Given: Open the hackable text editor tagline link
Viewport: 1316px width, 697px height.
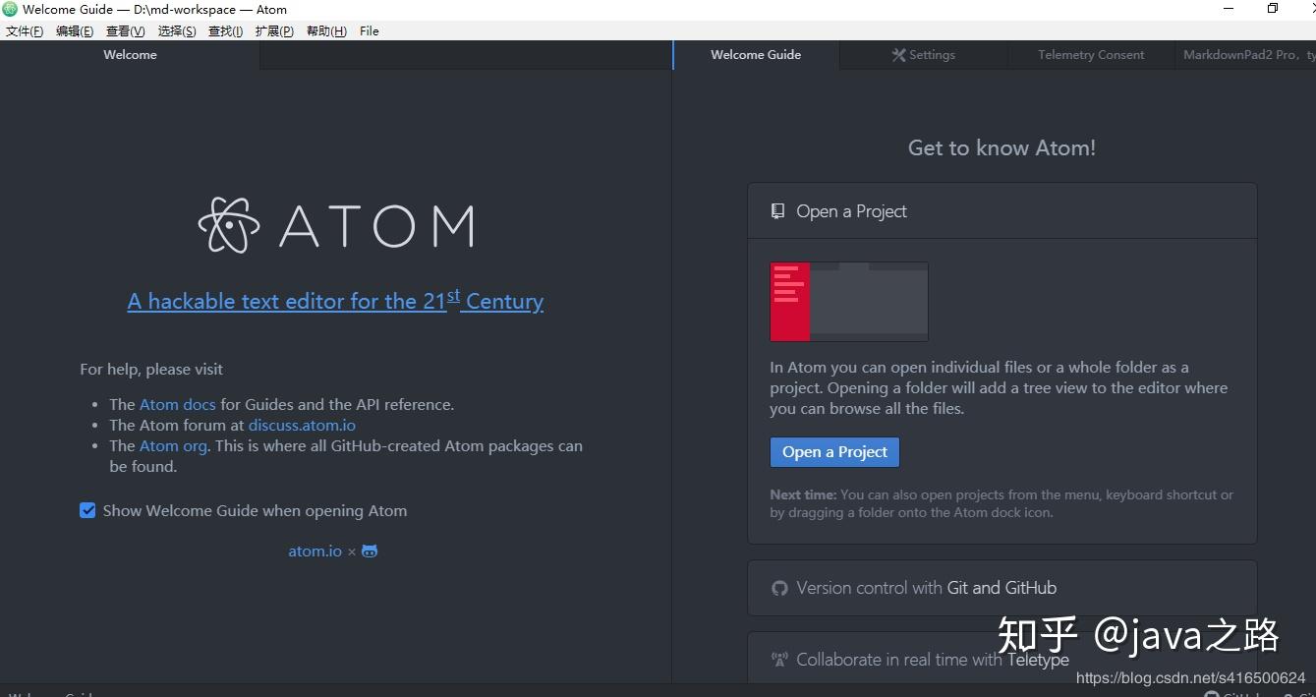Looking at the screenshot, I should pyautogui.click(x=335, y=301).
